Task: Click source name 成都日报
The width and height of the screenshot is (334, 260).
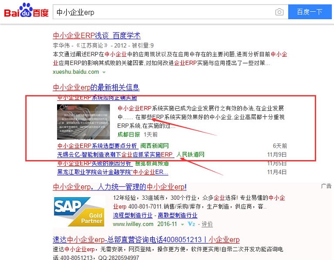Action: tap(128, 134)
